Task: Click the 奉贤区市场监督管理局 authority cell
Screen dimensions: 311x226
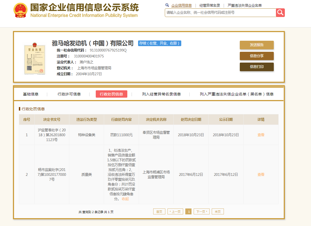Action: point(156,135)
